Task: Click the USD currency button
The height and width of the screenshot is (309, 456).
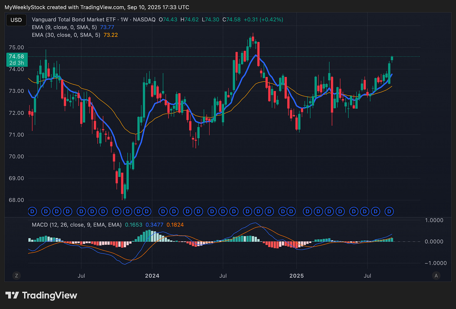Action: coord(16,20)
